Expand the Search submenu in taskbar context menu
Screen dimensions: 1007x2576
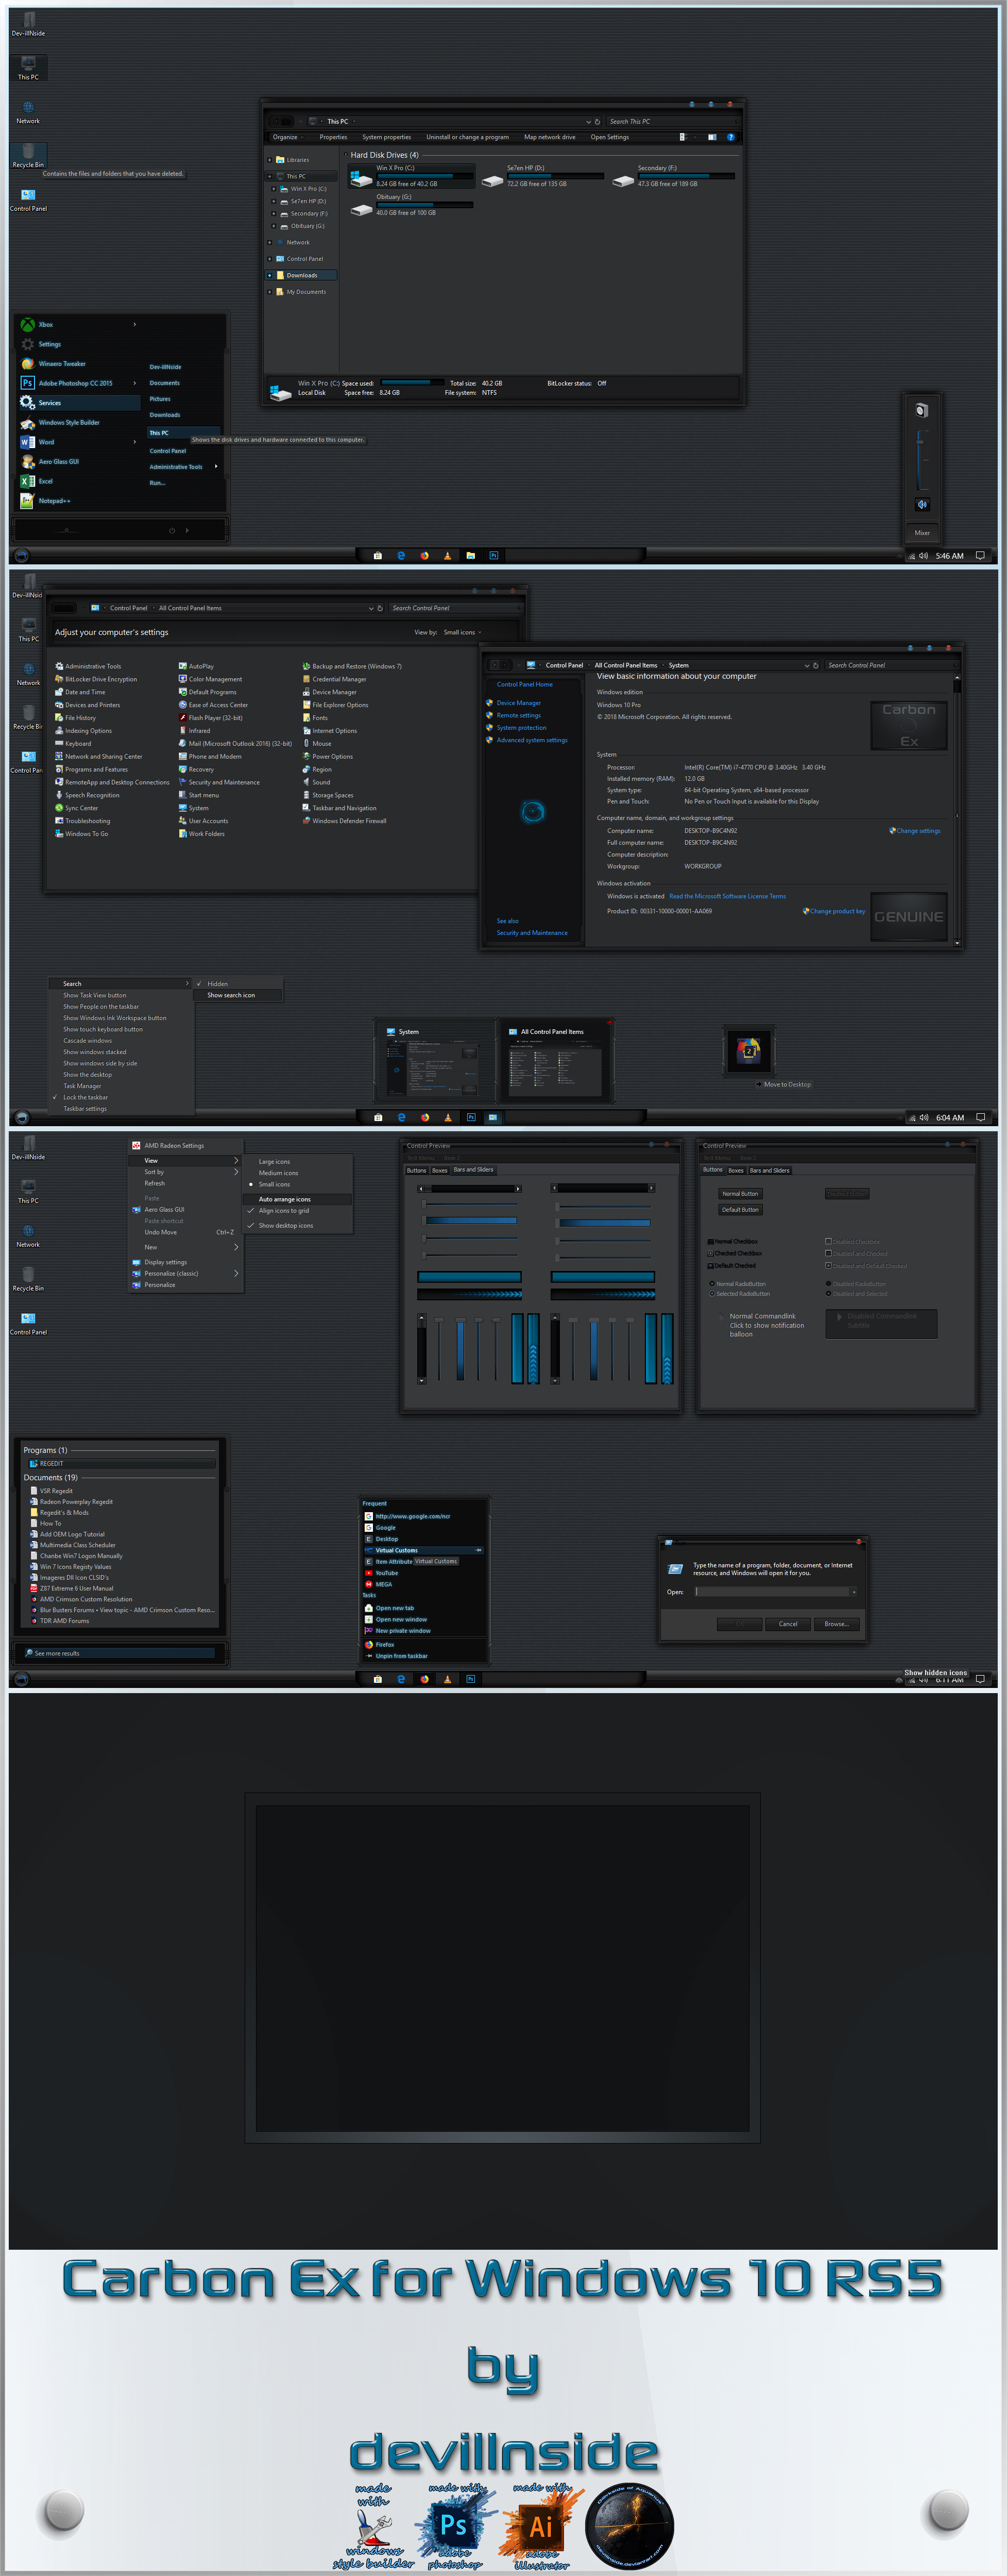(x=121, y=984)
